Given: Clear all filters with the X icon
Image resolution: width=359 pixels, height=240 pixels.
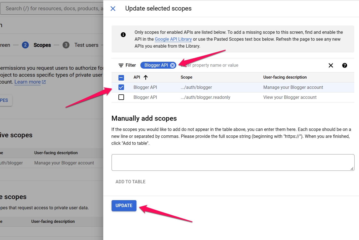Looking at the screenshot, I should tap(331, 65).
